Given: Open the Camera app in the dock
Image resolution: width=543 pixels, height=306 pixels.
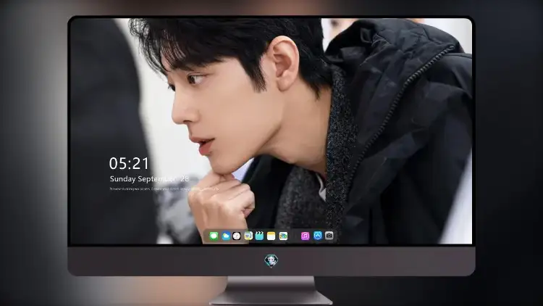Looking at the screenshot, I should click(329, 236).
